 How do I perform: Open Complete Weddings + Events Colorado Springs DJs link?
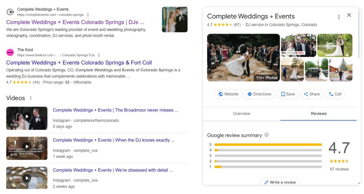click(75, 22)
